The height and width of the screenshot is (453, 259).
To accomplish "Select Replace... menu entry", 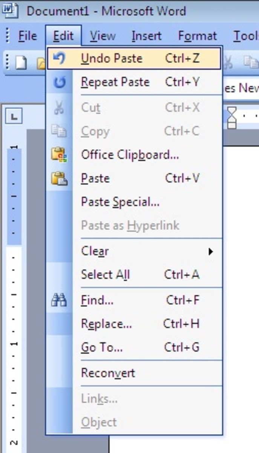I will point(106,324).
